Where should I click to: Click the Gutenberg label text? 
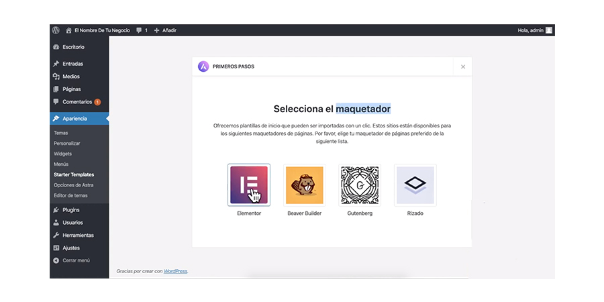click(x=360, y=213)
